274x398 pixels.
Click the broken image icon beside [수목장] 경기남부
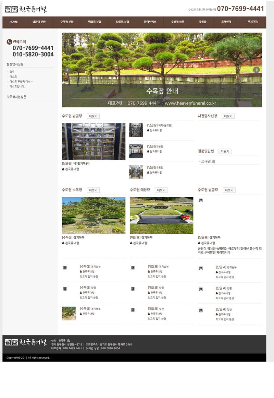(65, 268)
